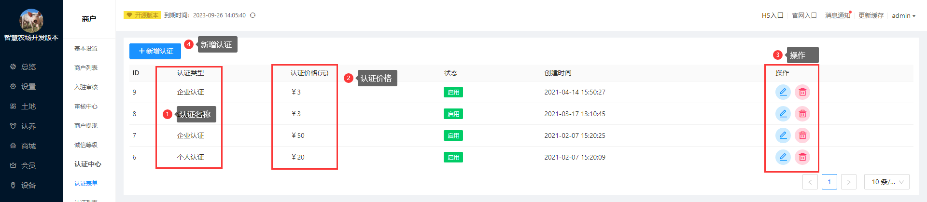The image size is (927, 202).
Task: Click the 新增认证 button
Action: [155, 51]
